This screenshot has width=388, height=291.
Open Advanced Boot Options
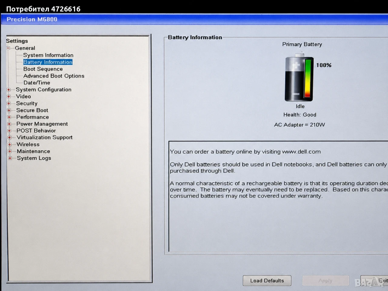coord(54,76)
